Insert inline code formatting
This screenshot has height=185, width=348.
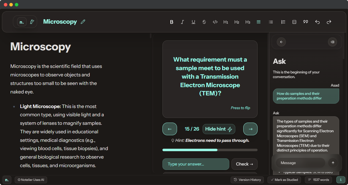pyautogui.click(x=215, y=22)
